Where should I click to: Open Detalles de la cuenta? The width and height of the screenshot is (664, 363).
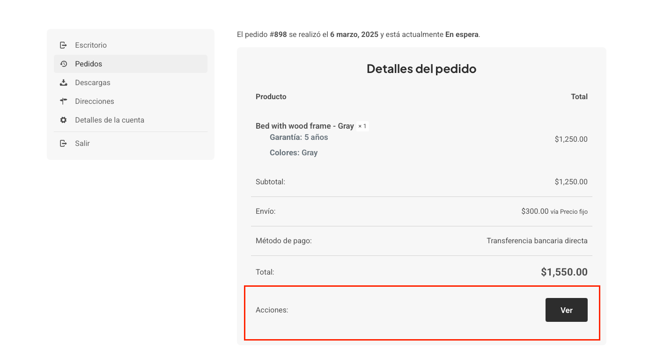coord(110,120)
